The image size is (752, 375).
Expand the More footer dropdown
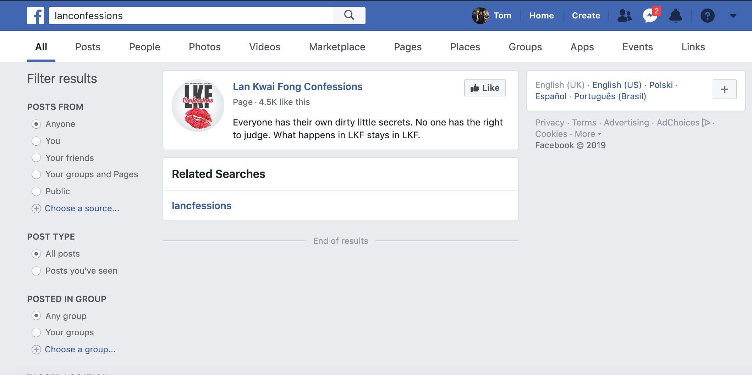[588, 134]
